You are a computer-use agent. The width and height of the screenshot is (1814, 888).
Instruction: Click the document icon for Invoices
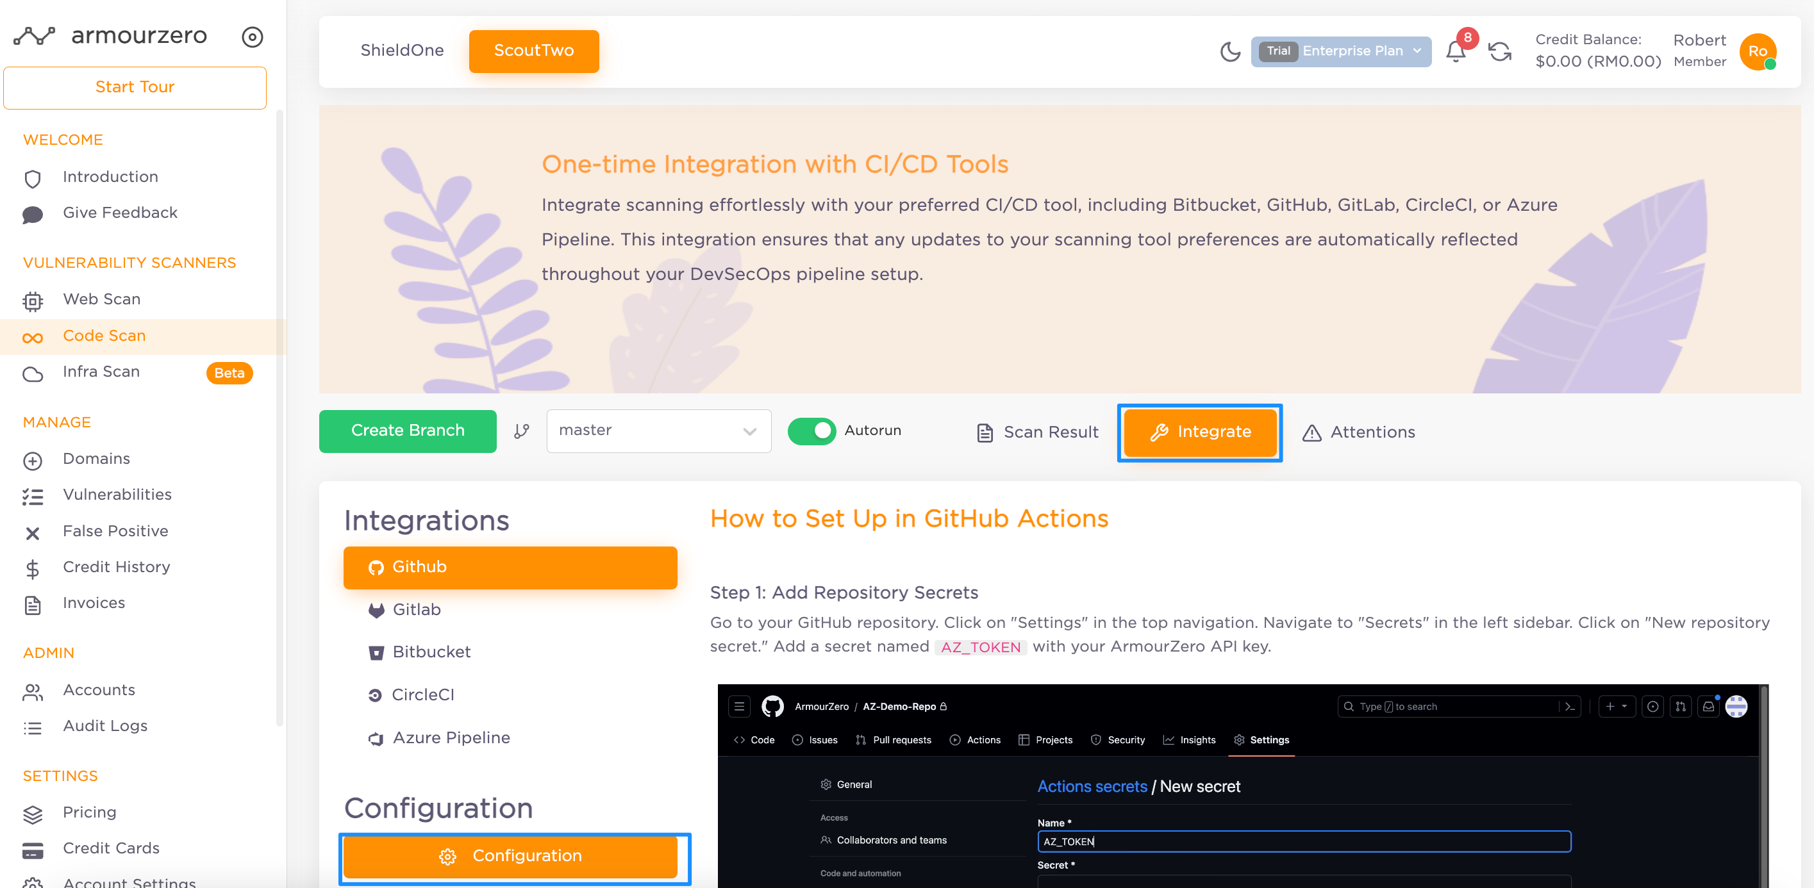(x=33, y=605)
